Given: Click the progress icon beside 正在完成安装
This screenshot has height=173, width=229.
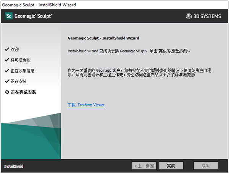Looking at the screenshot, I should coord(6,92).
